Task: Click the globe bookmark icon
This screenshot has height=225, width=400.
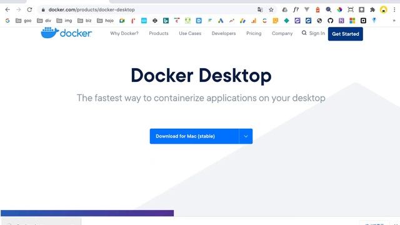Action: coord(319,21)
